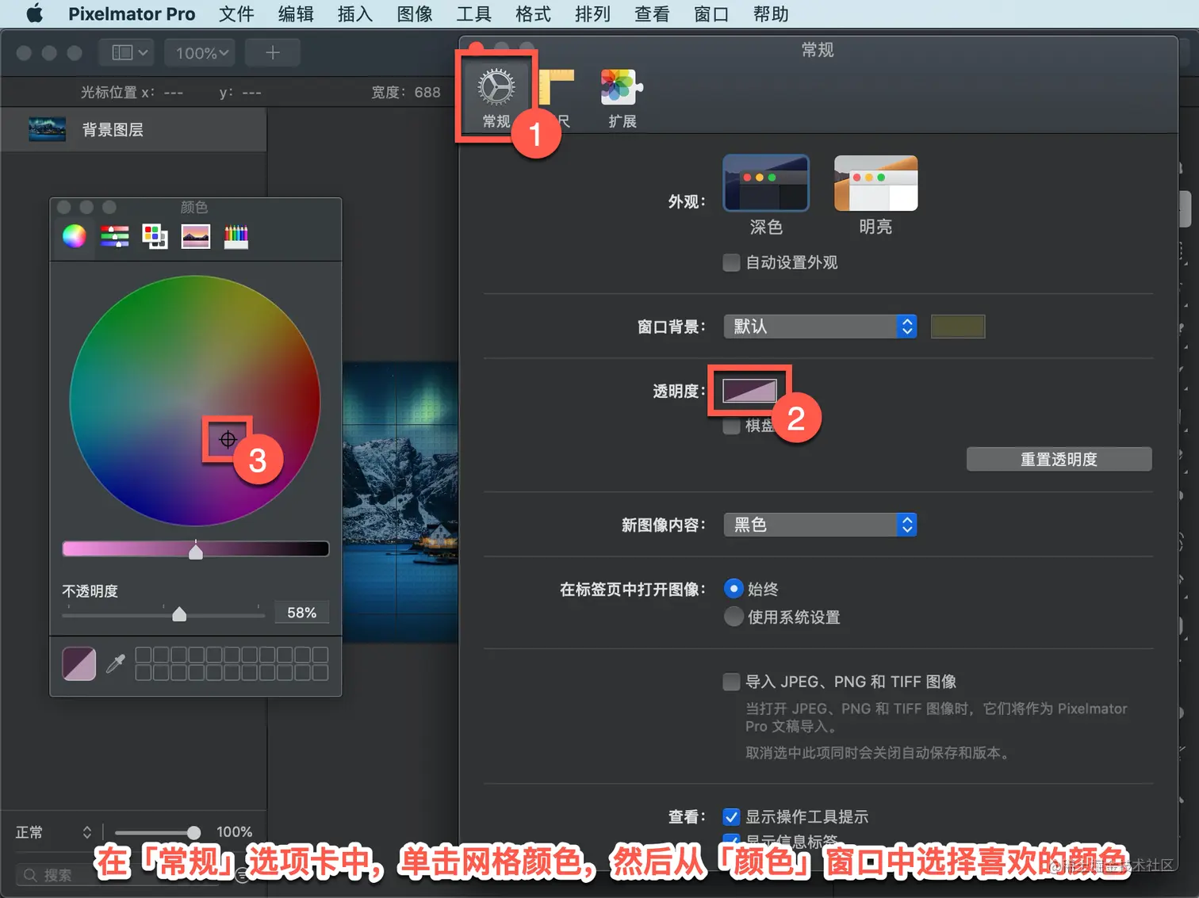Viewport: 1199px width, 898px height.
Task: Toggle the 棋盘 checkbox
Action: (x=731, y=426)
